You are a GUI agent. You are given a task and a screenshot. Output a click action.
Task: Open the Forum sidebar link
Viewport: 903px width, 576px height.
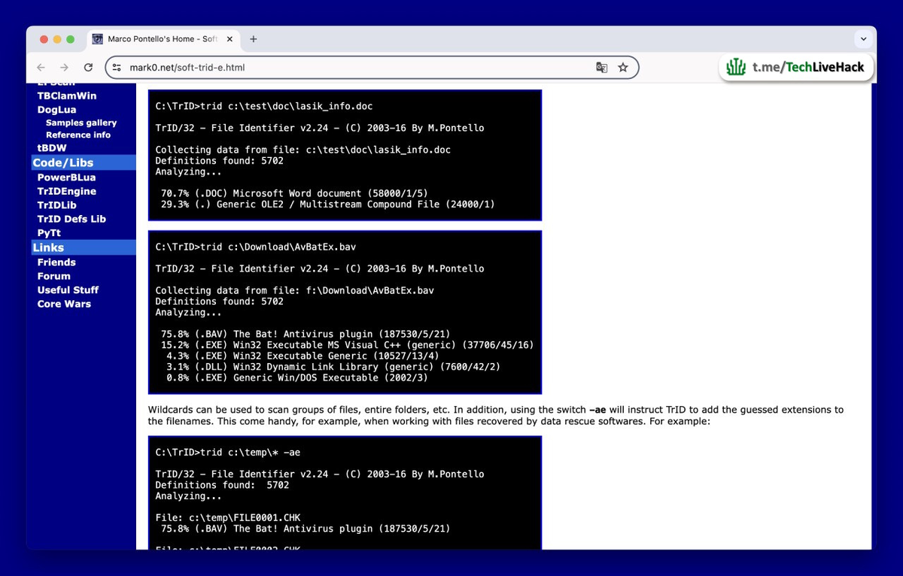click(x=54, y=276)
